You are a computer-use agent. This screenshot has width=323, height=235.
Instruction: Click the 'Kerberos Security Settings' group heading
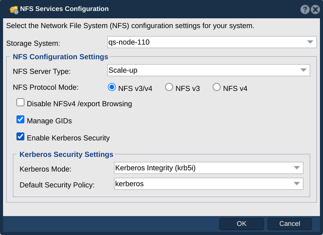point(66,155)
